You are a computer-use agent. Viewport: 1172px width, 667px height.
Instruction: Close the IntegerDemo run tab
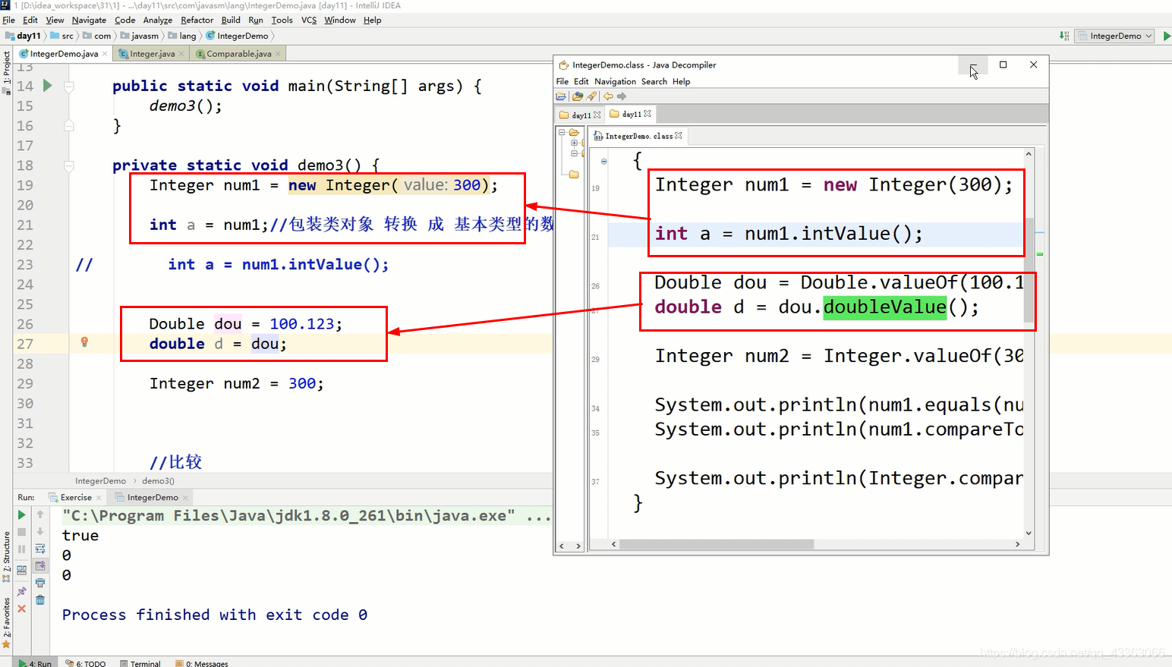pyautogui.click(x=186, y=498)
